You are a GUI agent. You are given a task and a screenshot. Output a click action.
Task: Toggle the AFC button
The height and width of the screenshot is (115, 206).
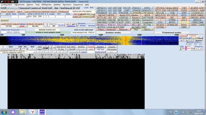pyautogui.click(x=68, y=24)
